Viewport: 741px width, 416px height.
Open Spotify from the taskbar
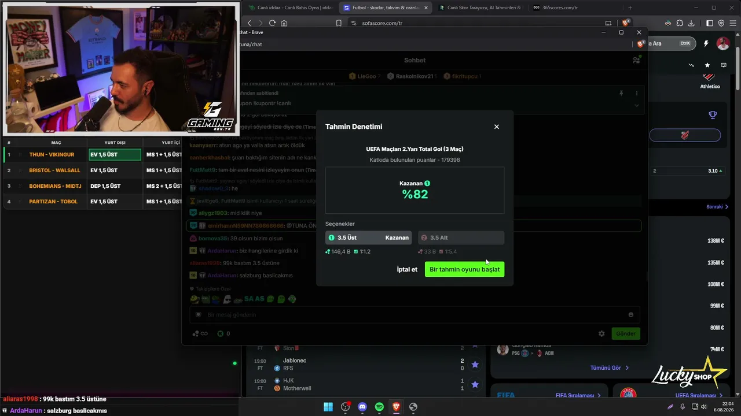tap(379, 407)
